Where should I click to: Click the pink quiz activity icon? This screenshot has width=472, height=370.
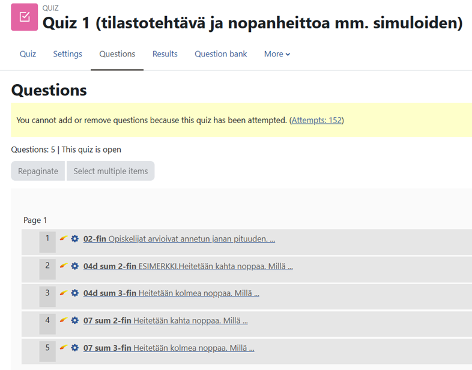point(24,17)
